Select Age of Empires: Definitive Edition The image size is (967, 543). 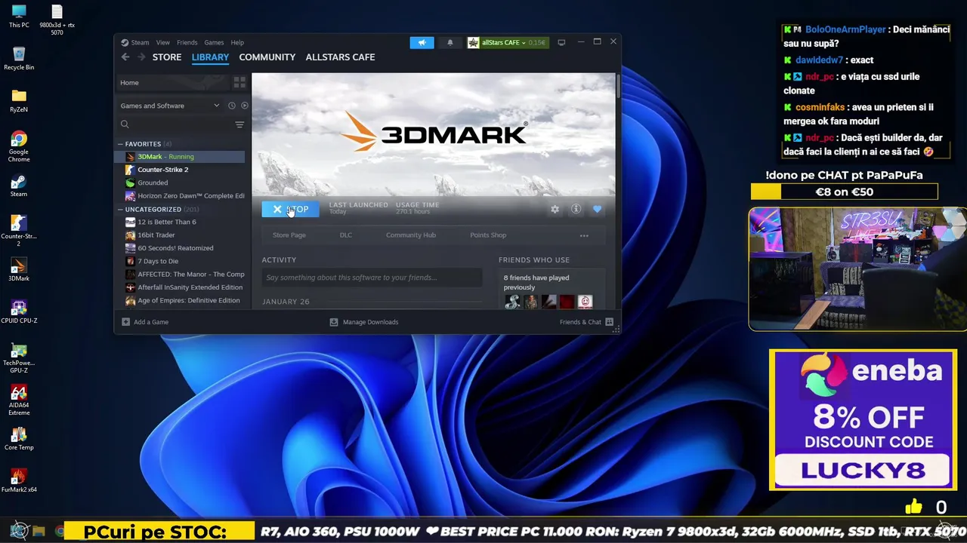[180, 300]
